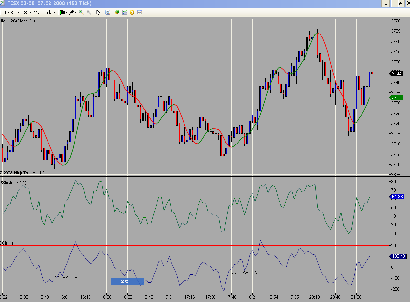410x302 pixels.
Task: Open the cursor type dropdown arrow
Action: [102, 13]
